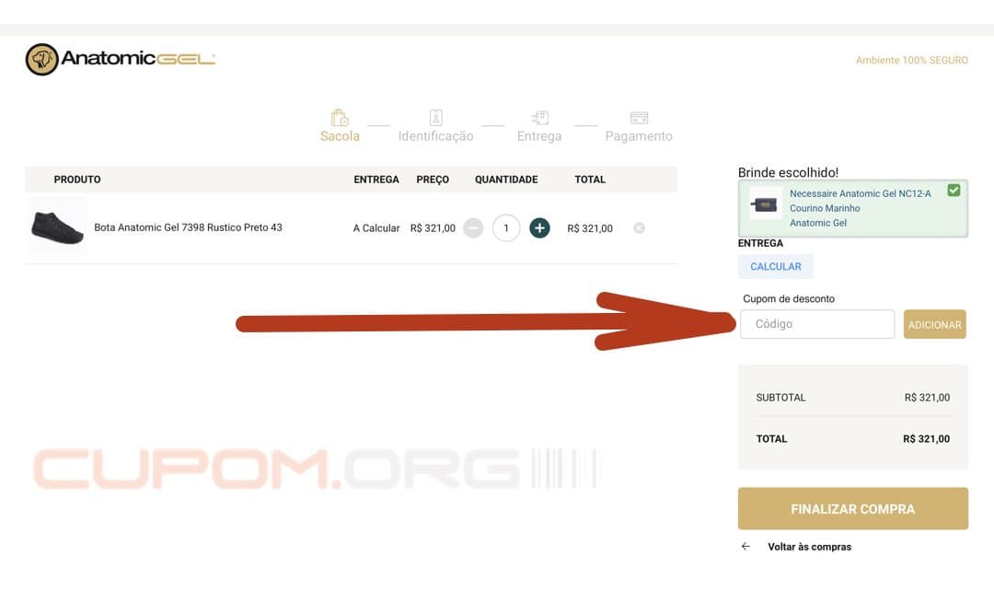Click the Identificação step icon
The height and width of the screenshot is (591, 994).
pos(435,118)
